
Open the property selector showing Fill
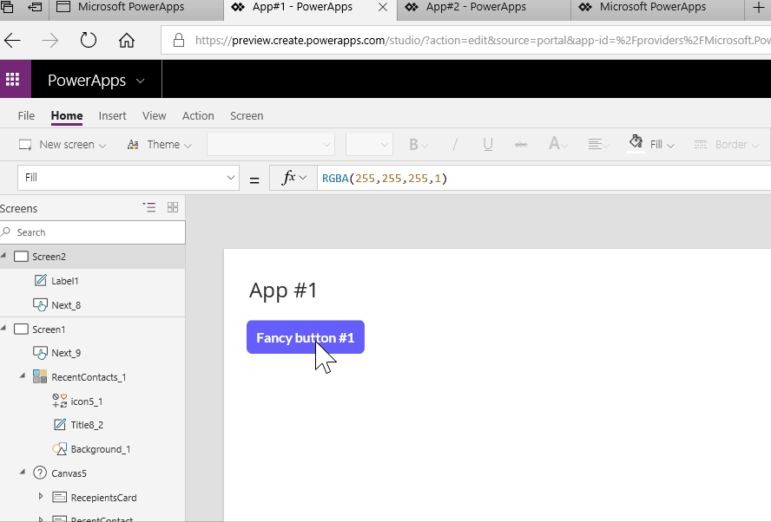[127, 178]
